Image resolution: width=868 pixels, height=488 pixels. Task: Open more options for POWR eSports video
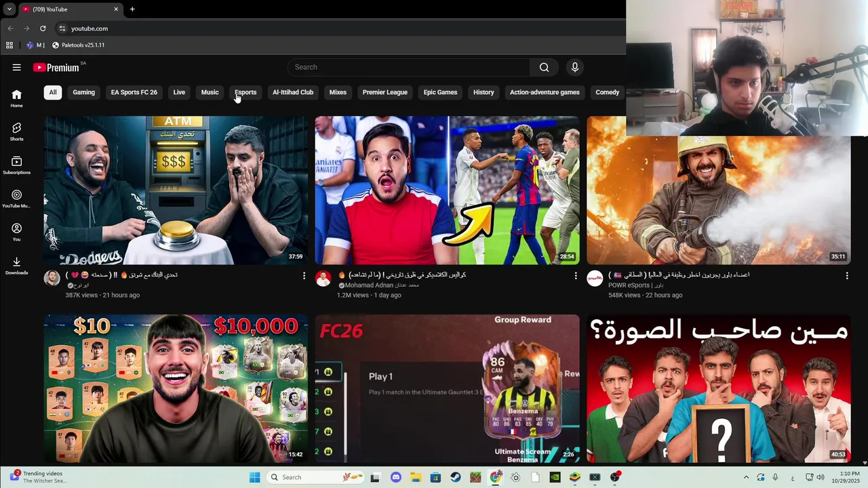pyautogui.click(x=847, y=276)
